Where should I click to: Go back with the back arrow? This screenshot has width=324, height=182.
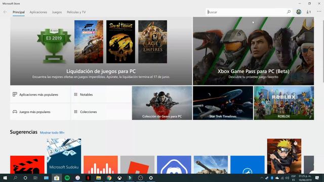coord(5,12)
